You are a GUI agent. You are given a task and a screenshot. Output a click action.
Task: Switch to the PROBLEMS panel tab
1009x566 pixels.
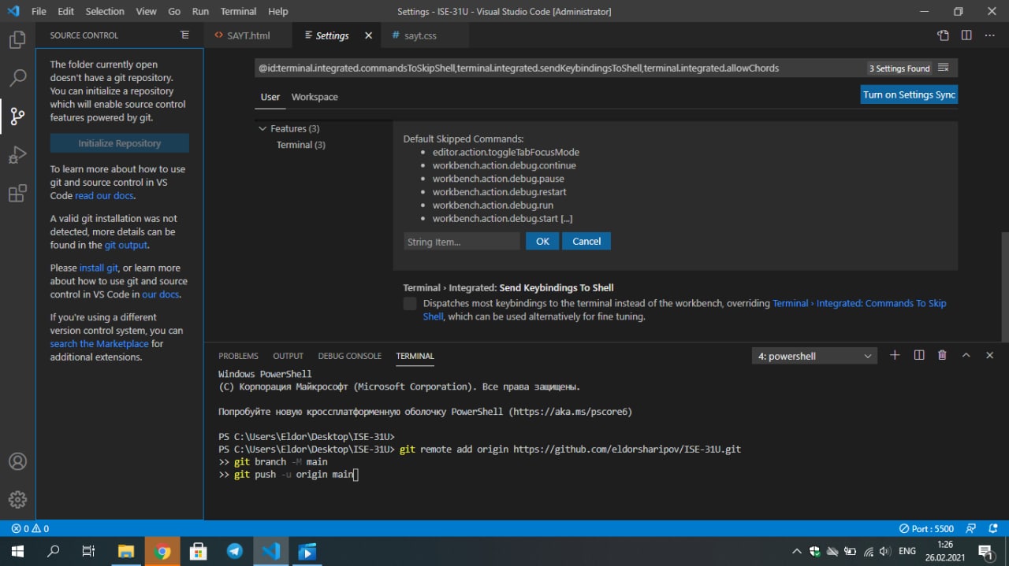point(238,356)
